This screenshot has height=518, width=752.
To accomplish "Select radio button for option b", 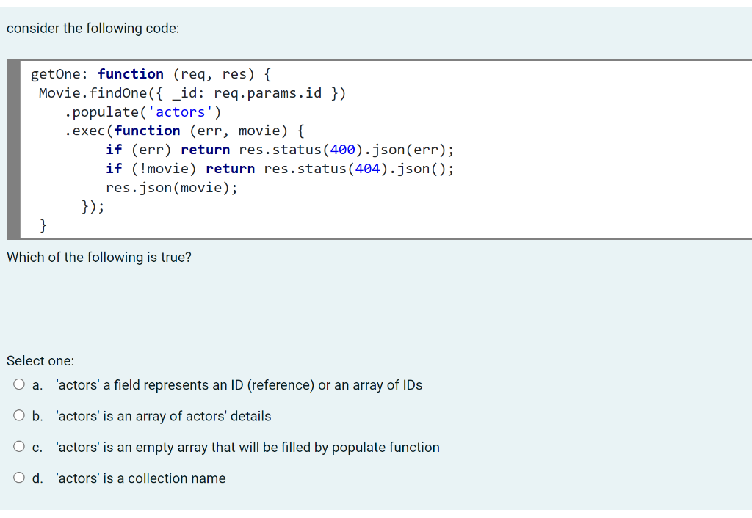I will 19,415.
